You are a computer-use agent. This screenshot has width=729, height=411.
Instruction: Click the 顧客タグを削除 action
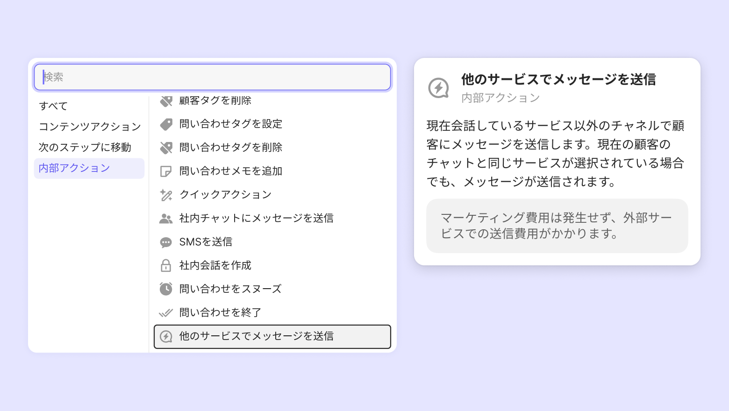[x=215, y=101]
